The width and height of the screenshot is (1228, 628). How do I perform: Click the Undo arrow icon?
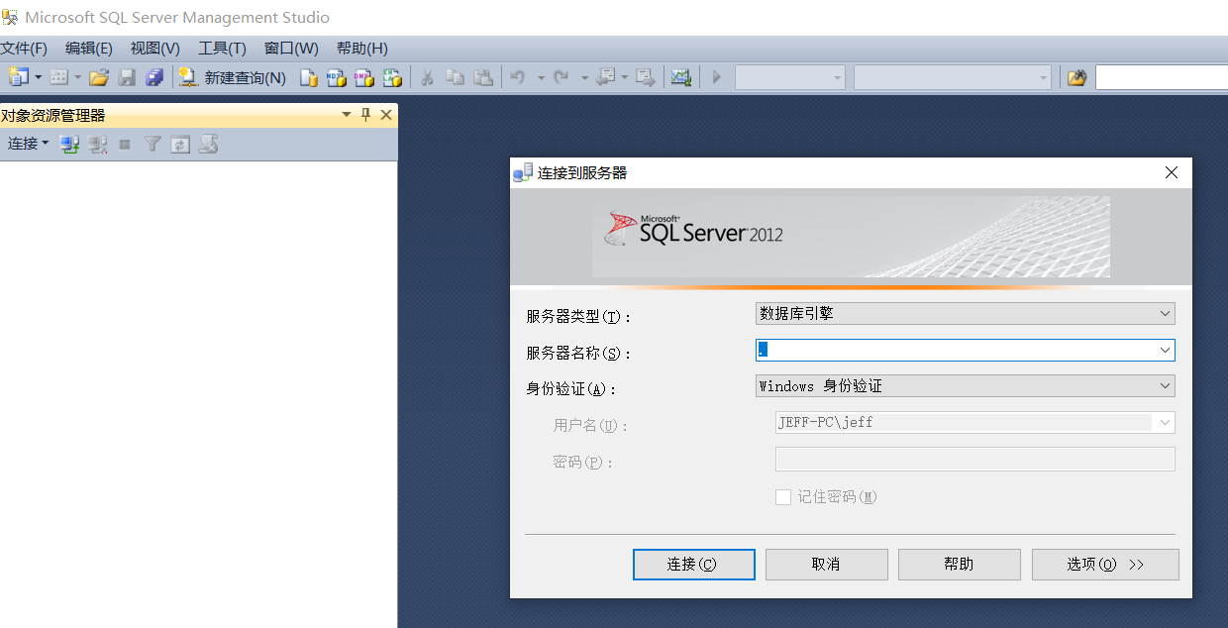(518, 77)
